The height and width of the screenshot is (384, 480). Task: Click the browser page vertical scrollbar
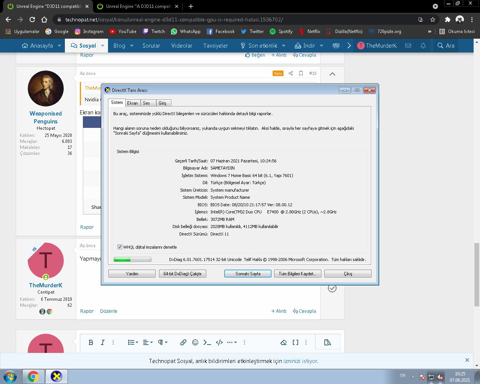[477, 274]
